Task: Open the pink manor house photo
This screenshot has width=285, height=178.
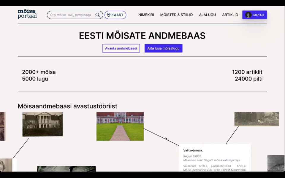Action: point(120,126)
